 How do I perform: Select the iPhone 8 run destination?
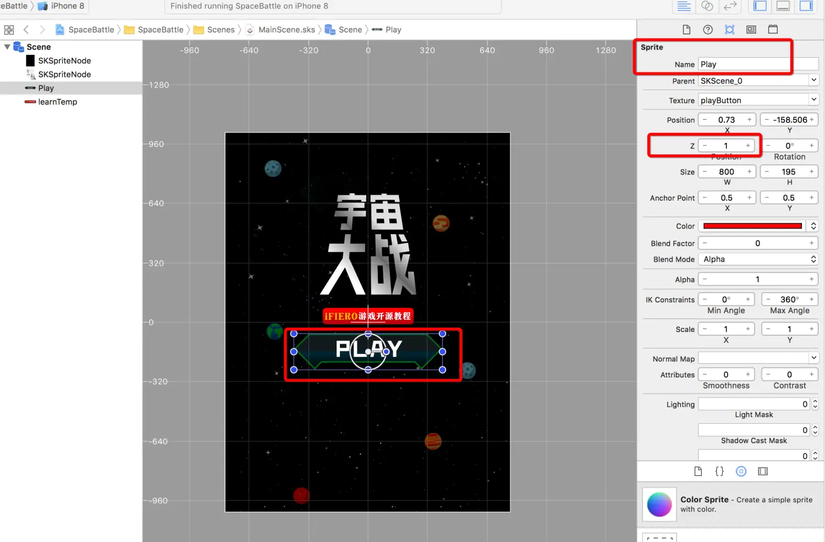pyautogui.click(x=61, y=6)
